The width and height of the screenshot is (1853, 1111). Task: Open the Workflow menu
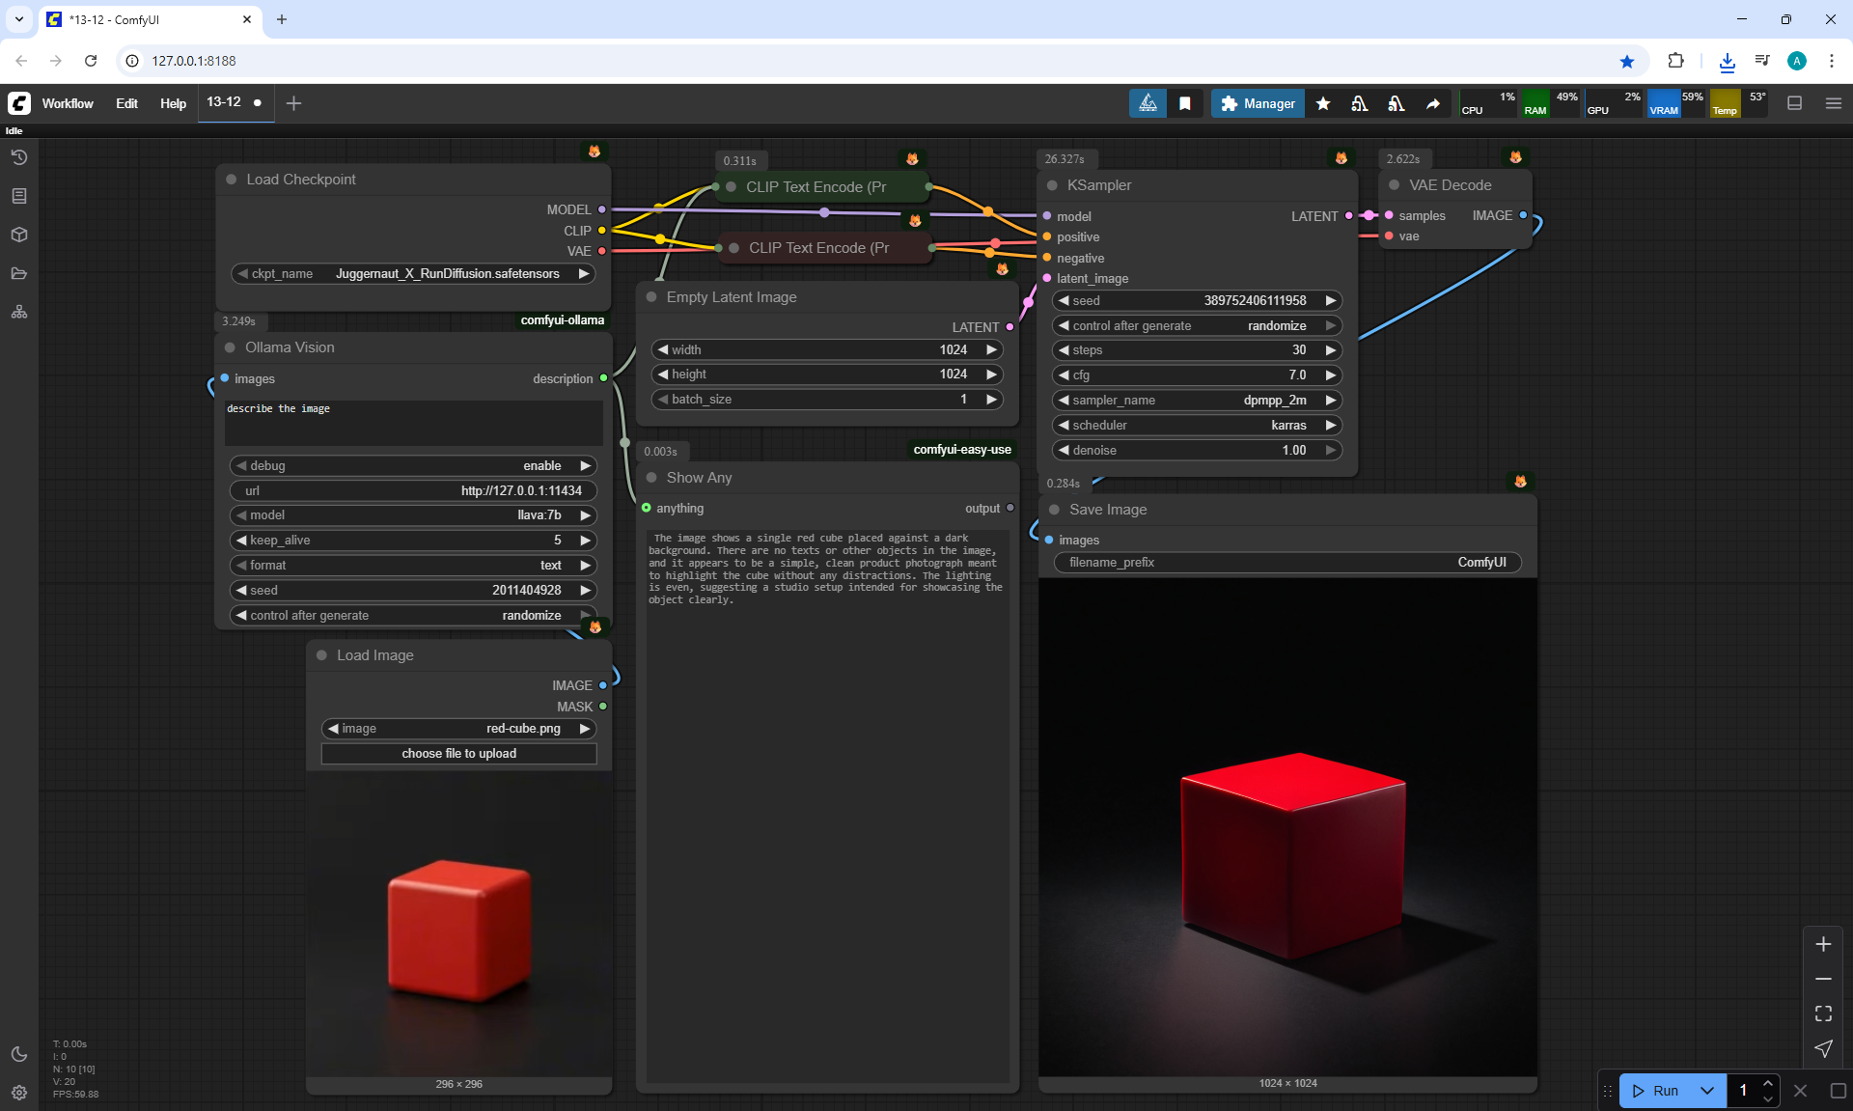(68, 103)
